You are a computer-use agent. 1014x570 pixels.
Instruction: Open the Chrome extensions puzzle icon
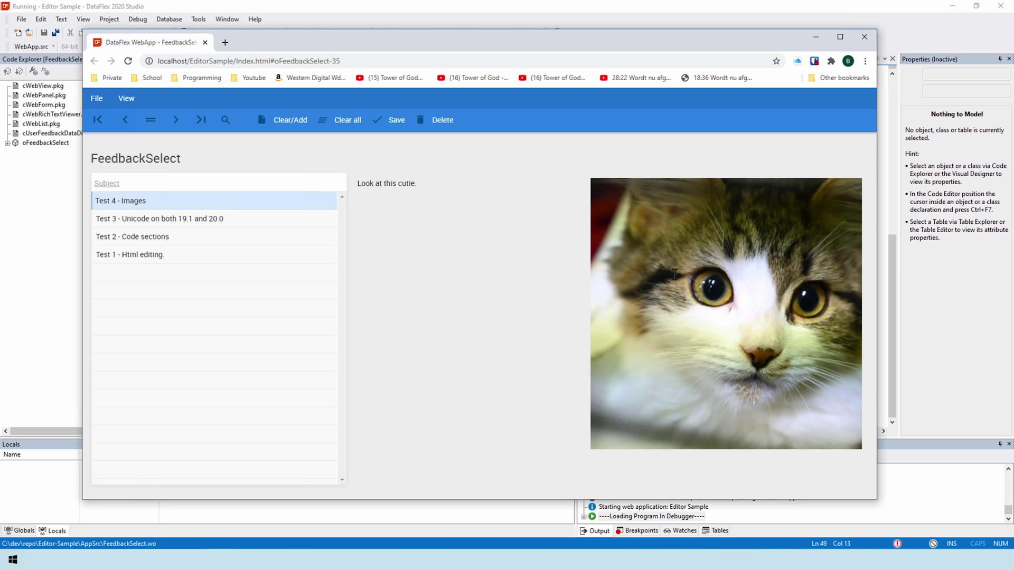pos(831,61)
